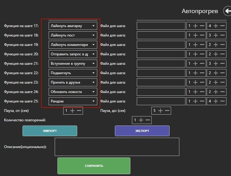
Task: Click the ЭКСПОРТ button
Action: (x=142, y=131)
